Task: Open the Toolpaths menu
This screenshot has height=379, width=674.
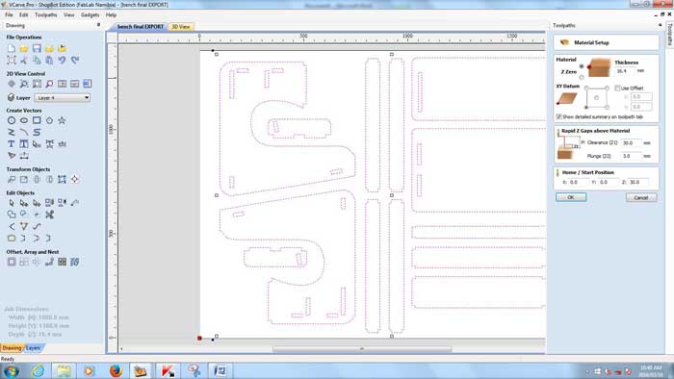Action: [x=45, y=15]
